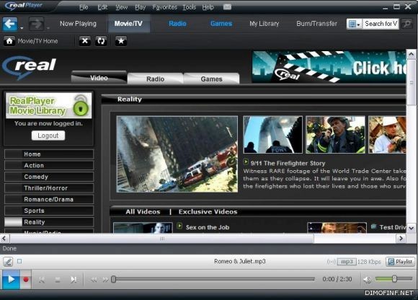Viewport: 418px width, 300px height.
Task: Switch to the My Library tab
Action: pyautogui.click(x=264, y=24)
